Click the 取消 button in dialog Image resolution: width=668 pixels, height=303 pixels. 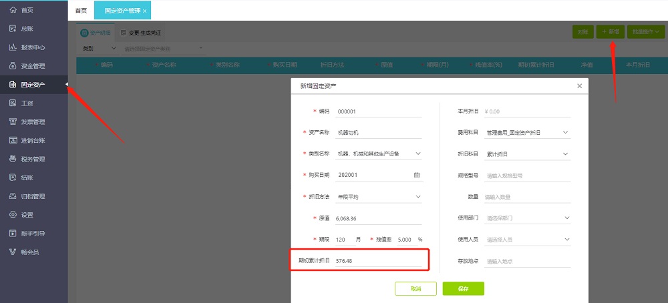click(415, 288)
